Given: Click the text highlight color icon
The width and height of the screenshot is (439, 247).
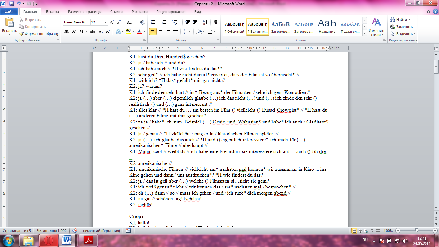Looking at the screenshot, I should pos(128,32).
